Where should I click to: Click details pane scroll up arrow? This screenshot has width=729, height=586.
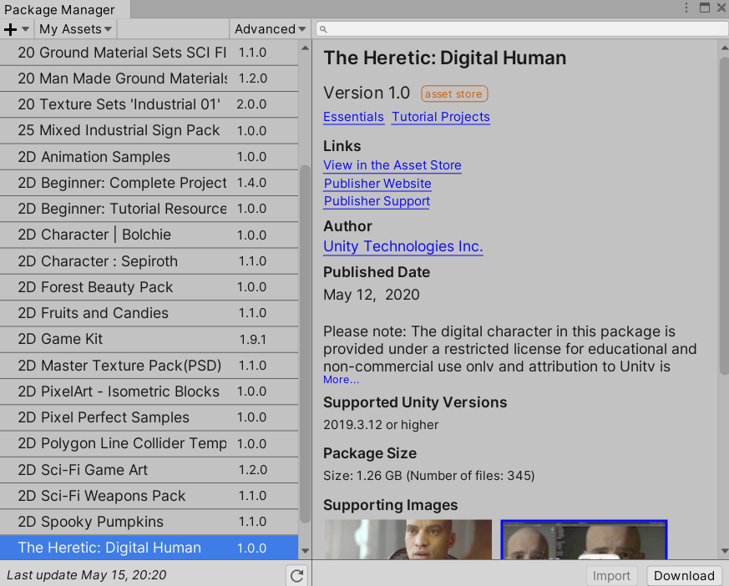pyautogui.click(x=724, y=48)
